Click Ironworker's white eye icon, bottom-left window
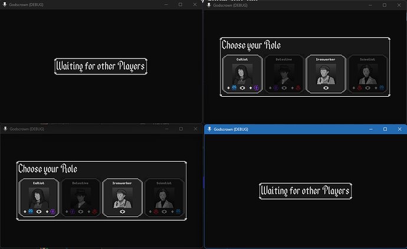The width and height of the screenshot is (407, 249). [122, 211]
